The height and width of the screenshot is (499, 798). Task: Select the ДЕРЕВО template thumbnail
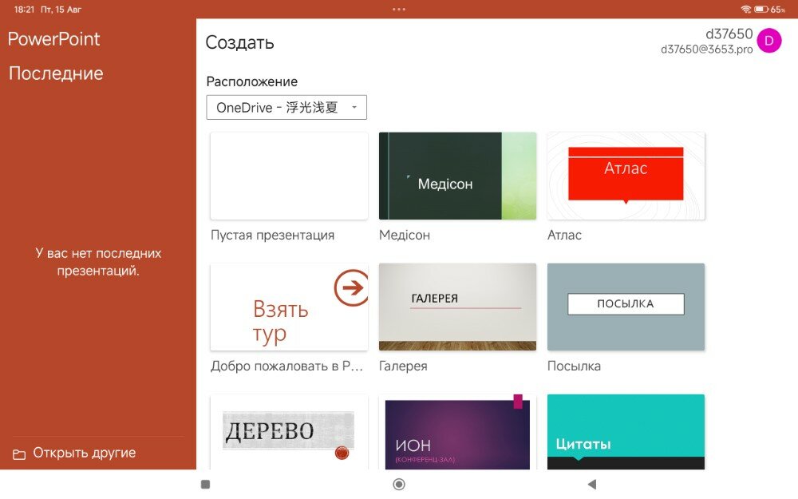click(x=289, y=432)
